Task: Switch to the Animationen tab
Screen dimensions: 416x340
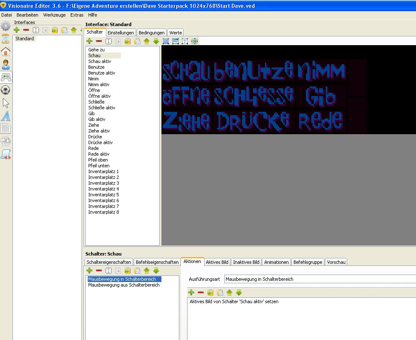Action: (x=277, y=262)
